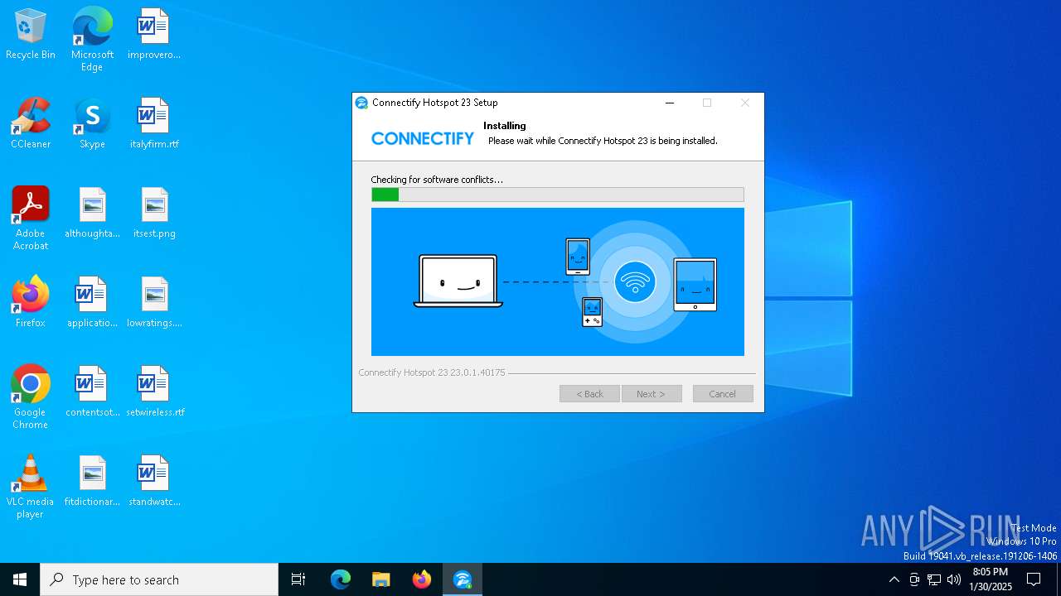This screenshot has height=596, width=1061.
Task: Click the CONNECTIFY logo in the installer header
Action: (x=423, y=138)
